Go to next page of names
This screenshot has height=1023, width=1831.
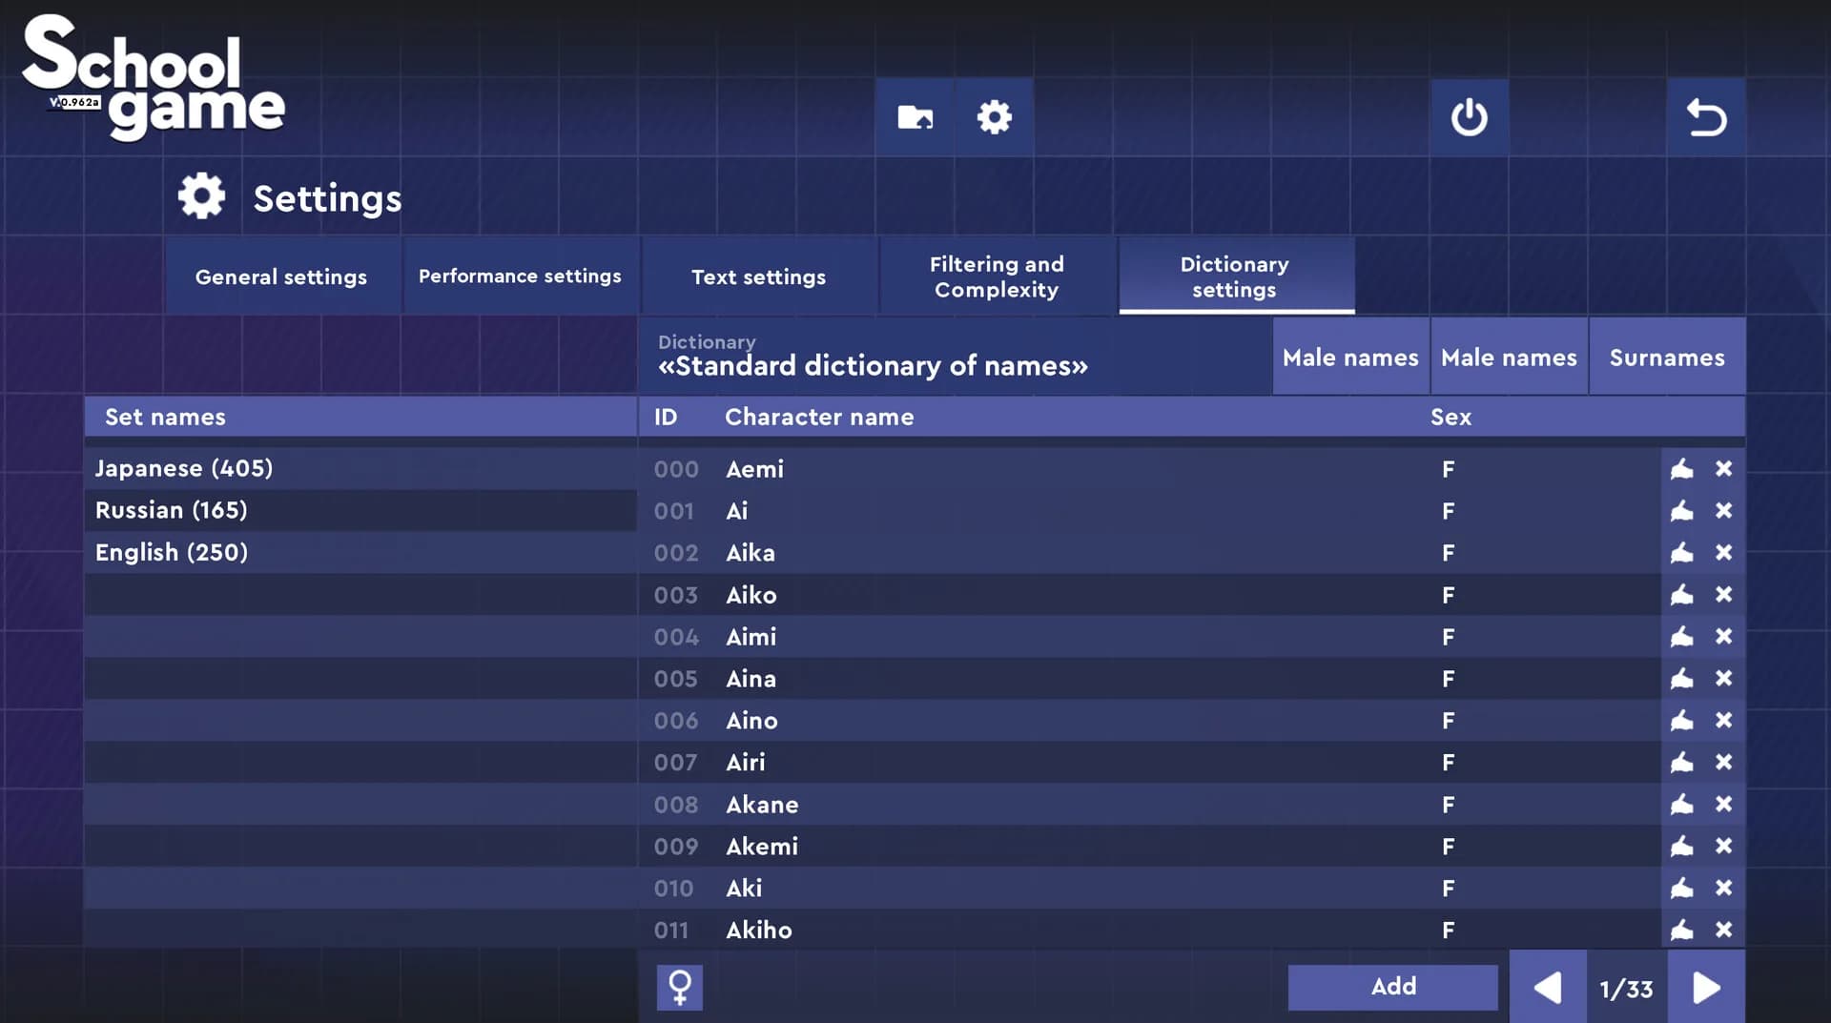(x=1706, y=988)
